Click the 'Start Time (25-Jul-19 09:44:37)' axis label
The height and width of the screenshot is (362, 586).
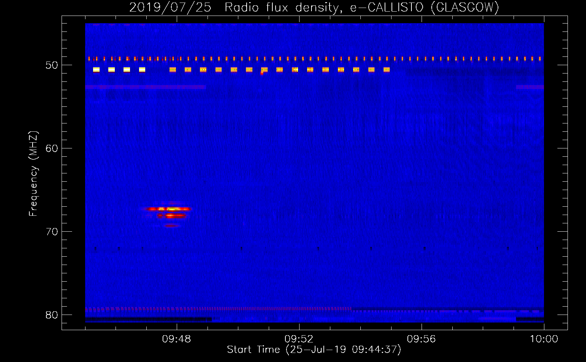click(x=314, y=350)
